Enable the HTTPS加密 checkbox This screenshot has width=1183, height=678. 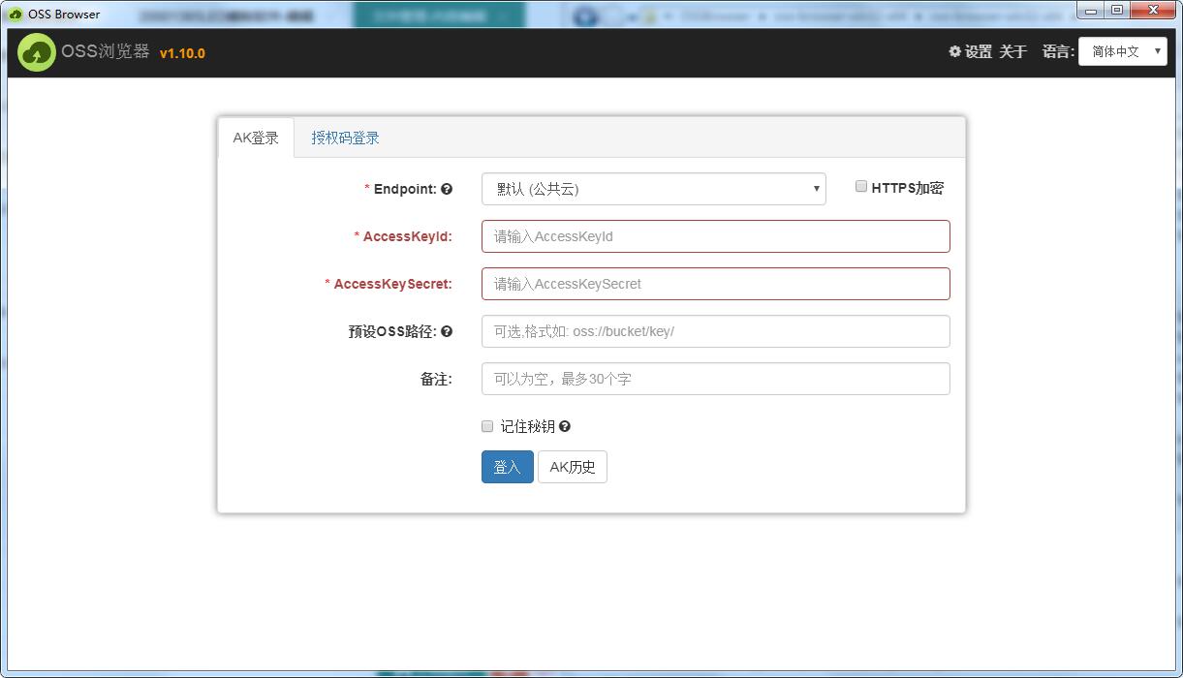[x=861, y=187]
